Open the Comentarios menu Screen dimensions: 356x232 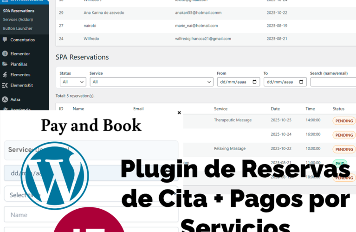click(22, 40)
